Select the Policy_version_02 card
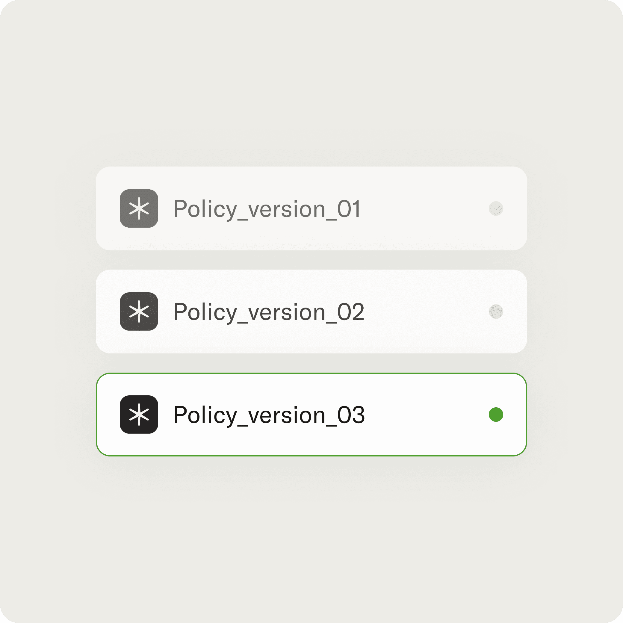This screenshot has width=623, height=623. coord(311,311)
